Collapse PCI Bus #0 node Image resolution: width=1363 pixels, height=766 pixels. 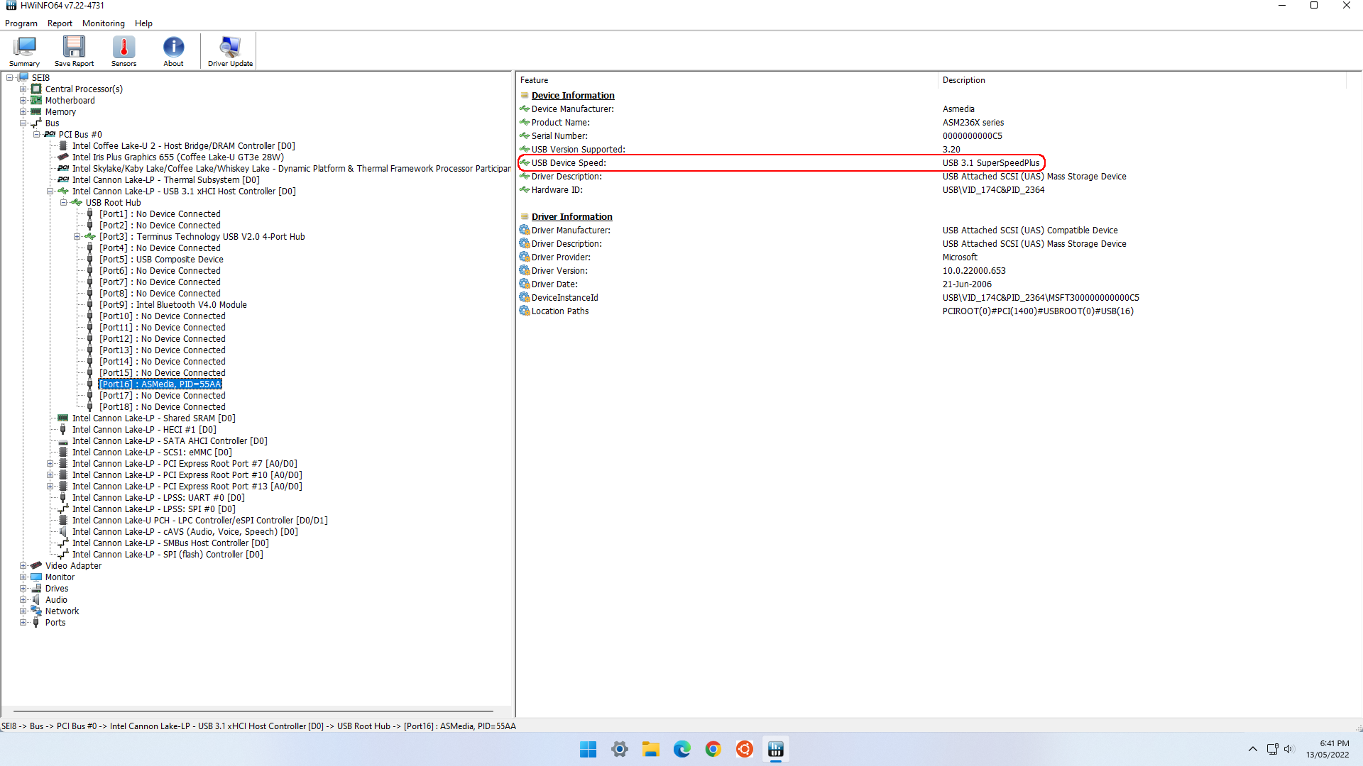(36, 135)
